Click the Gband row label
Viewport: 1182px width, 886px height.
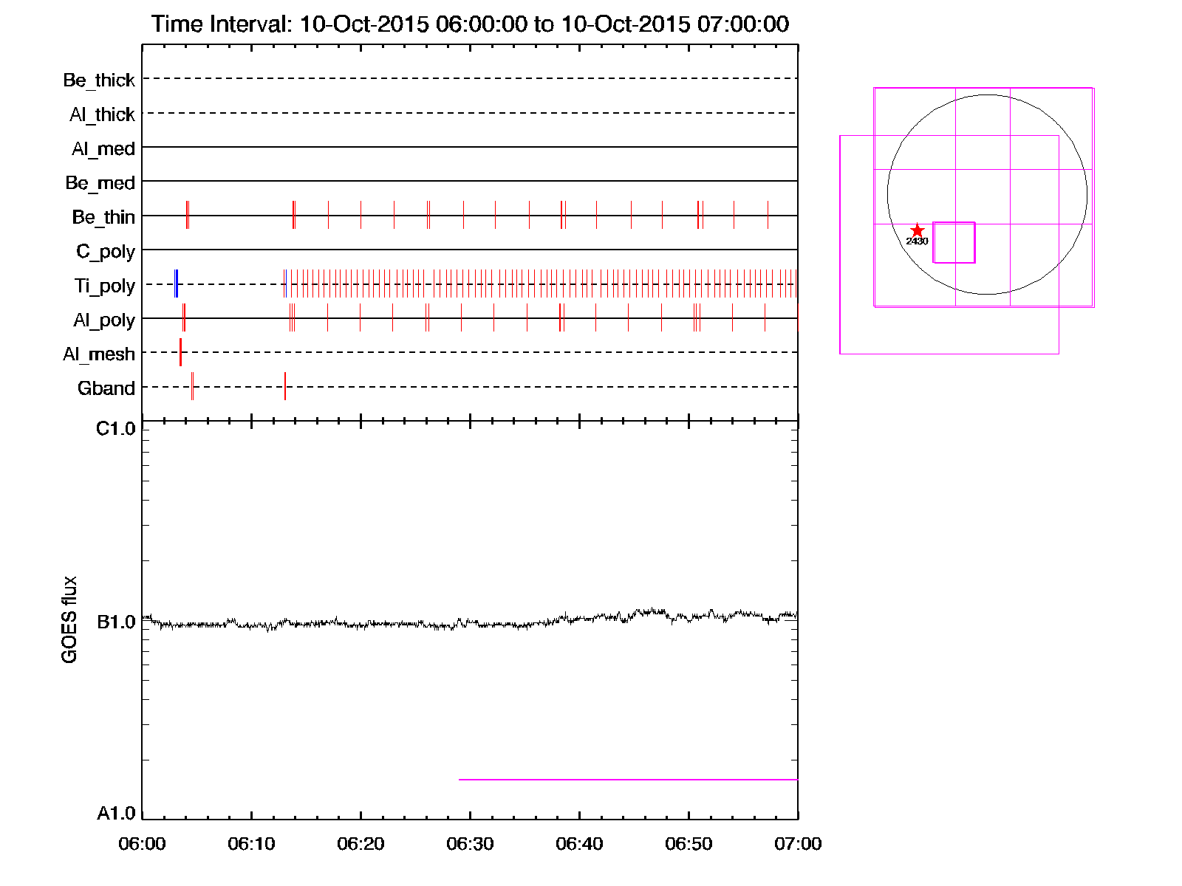106,388
